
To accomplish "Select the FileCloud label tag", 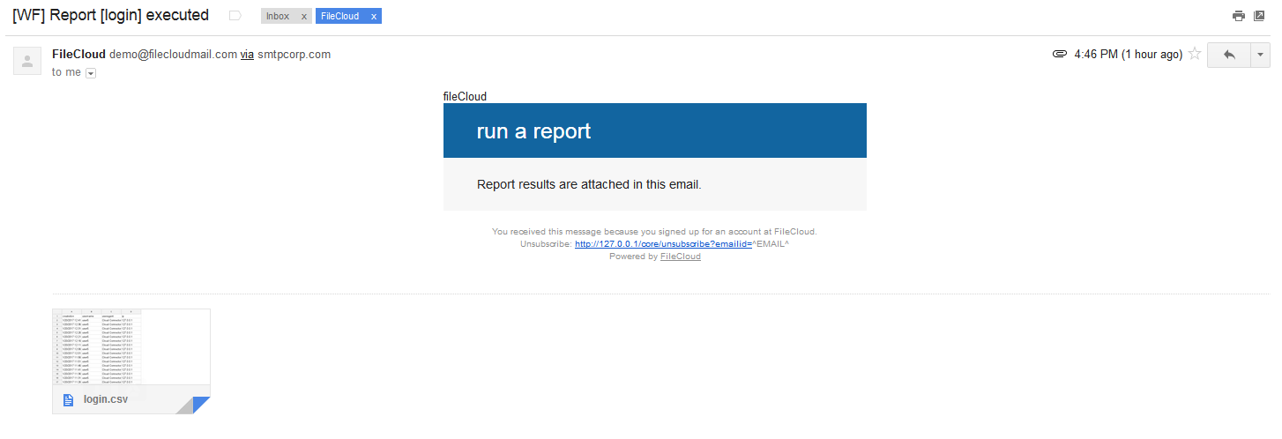I will (339, 17).
